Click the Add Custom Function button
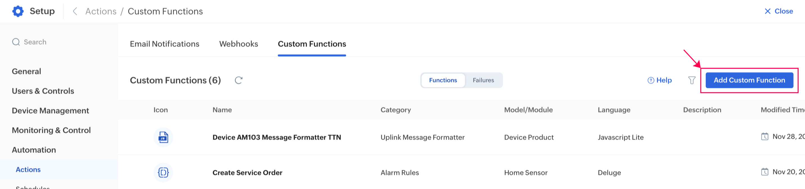 (x=749, y=80)
